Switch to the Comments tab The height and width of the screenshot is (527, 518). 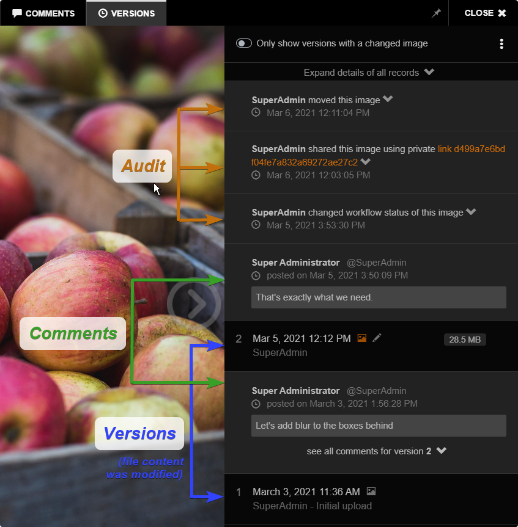click(x=43, y=13)
